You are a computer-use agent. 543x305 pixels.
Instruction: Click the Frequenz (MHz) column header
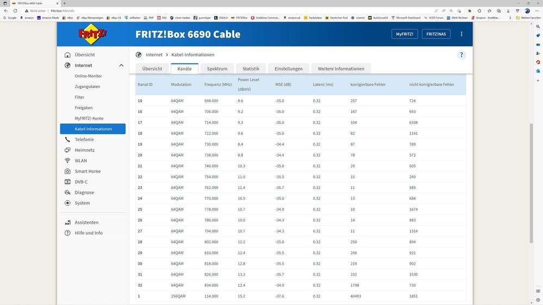(218, 84)
